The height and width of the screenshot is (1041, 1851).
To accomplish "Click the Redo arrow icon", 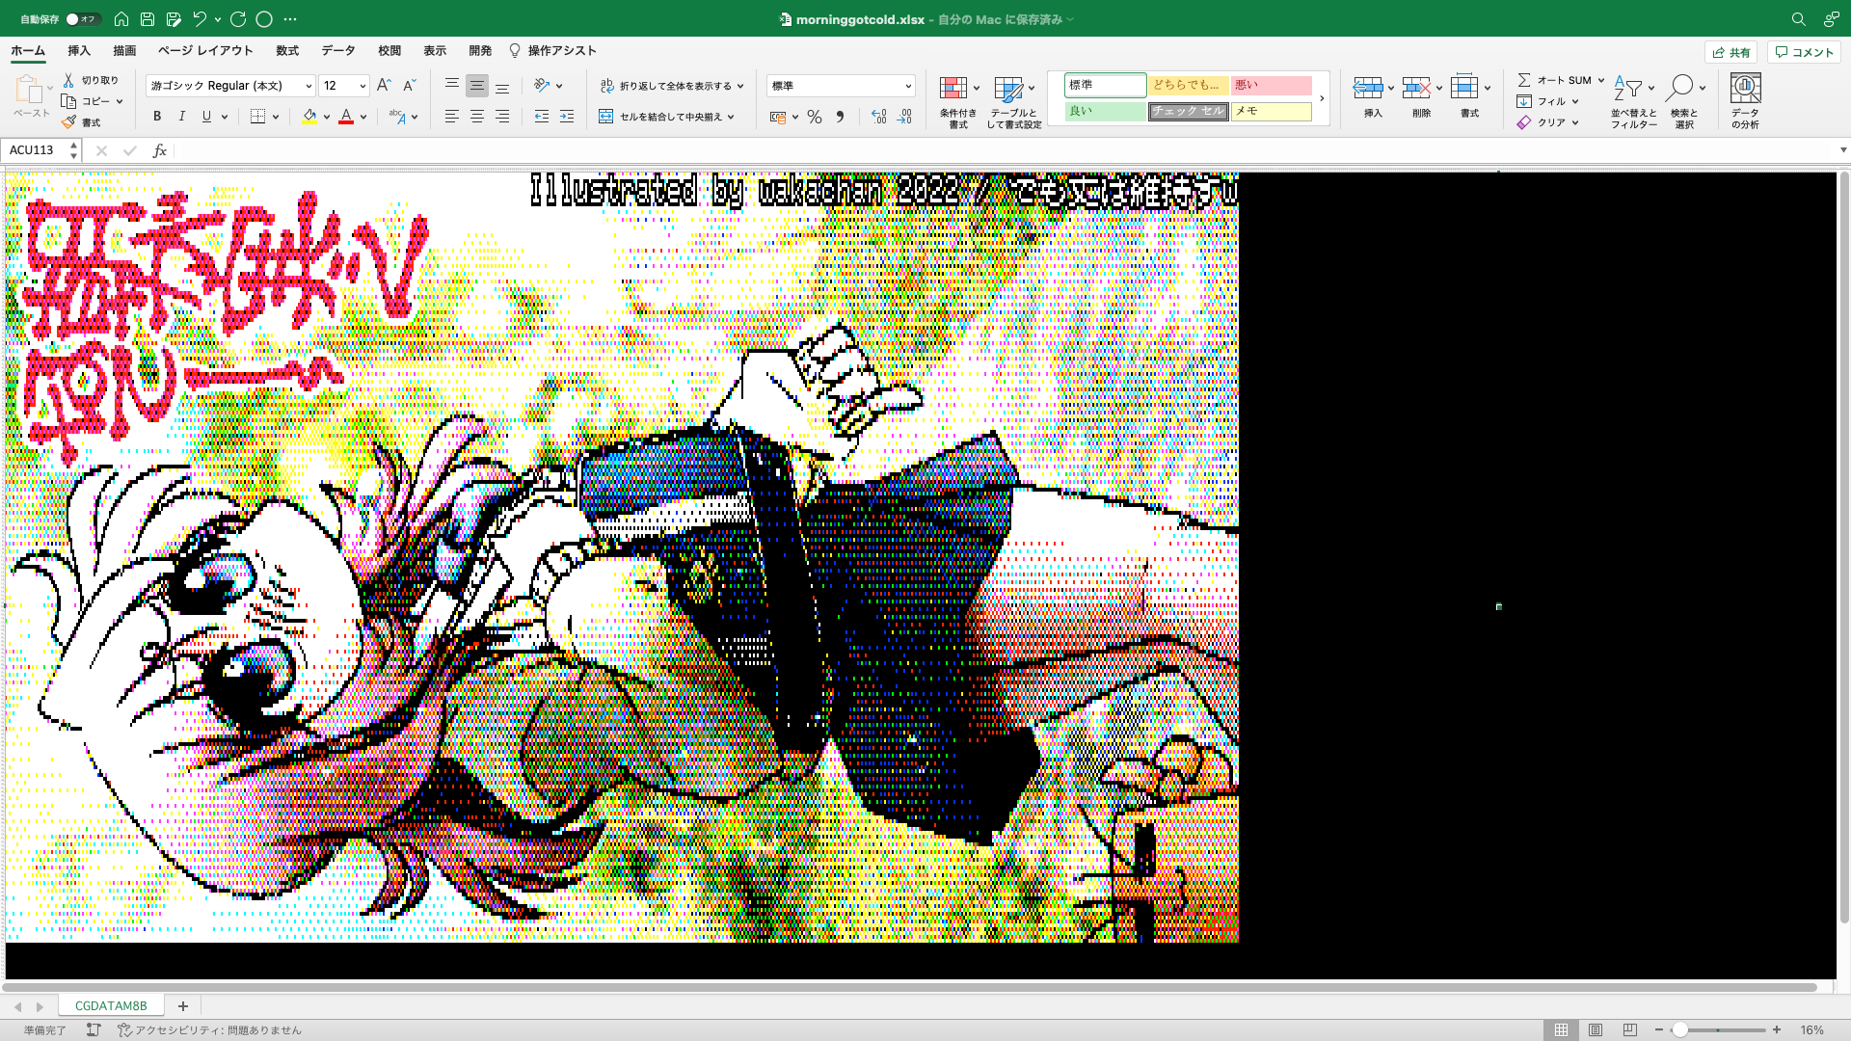I will tap(238, 18).
